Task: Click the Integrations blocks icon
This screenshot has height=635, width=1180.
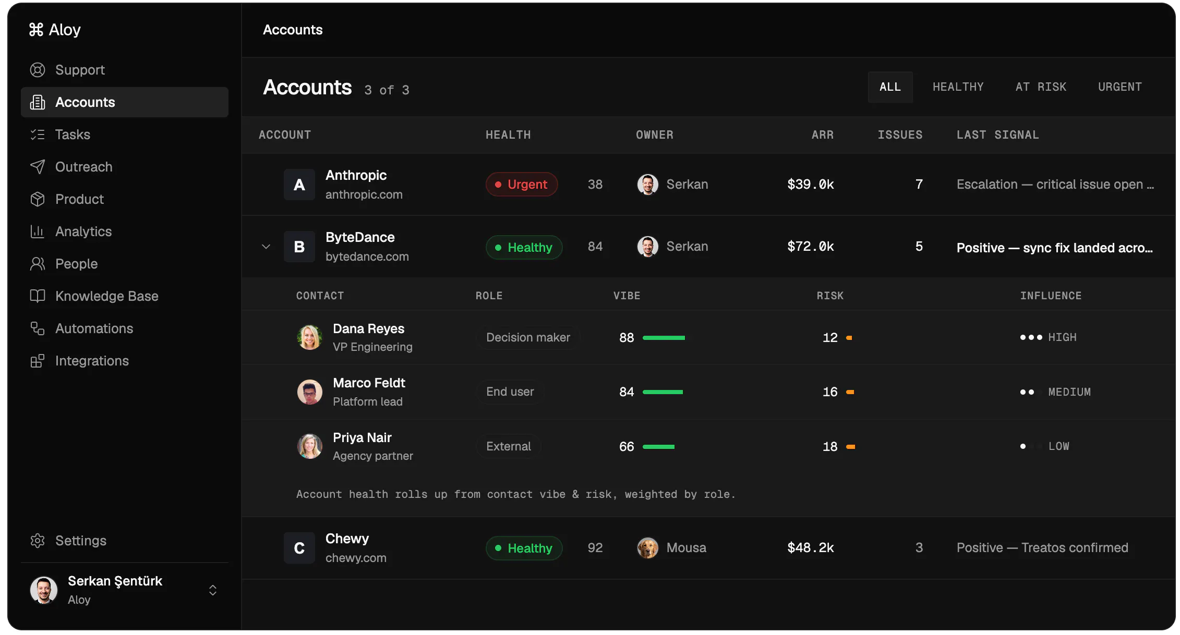Action: 38,361
